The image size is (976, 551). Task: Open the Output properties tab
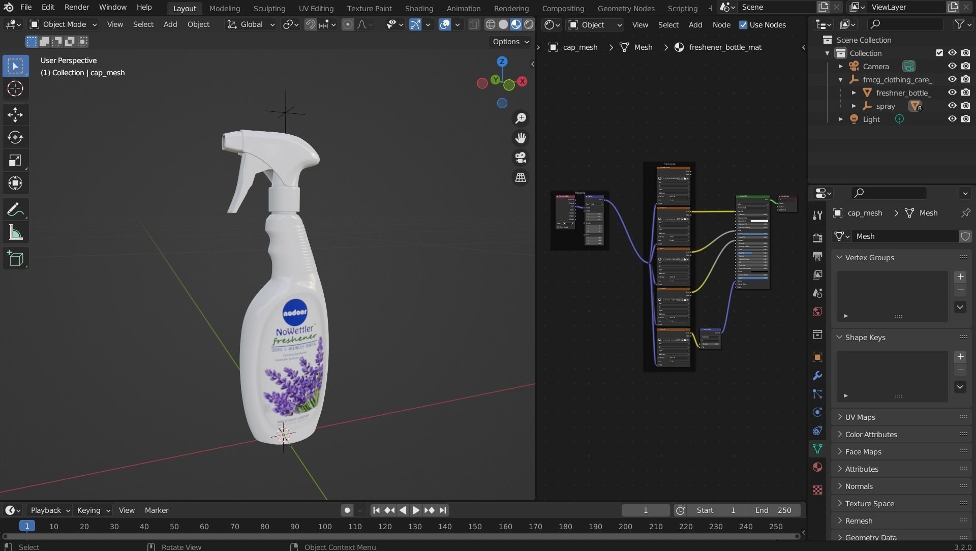click(x=817, y=257)
